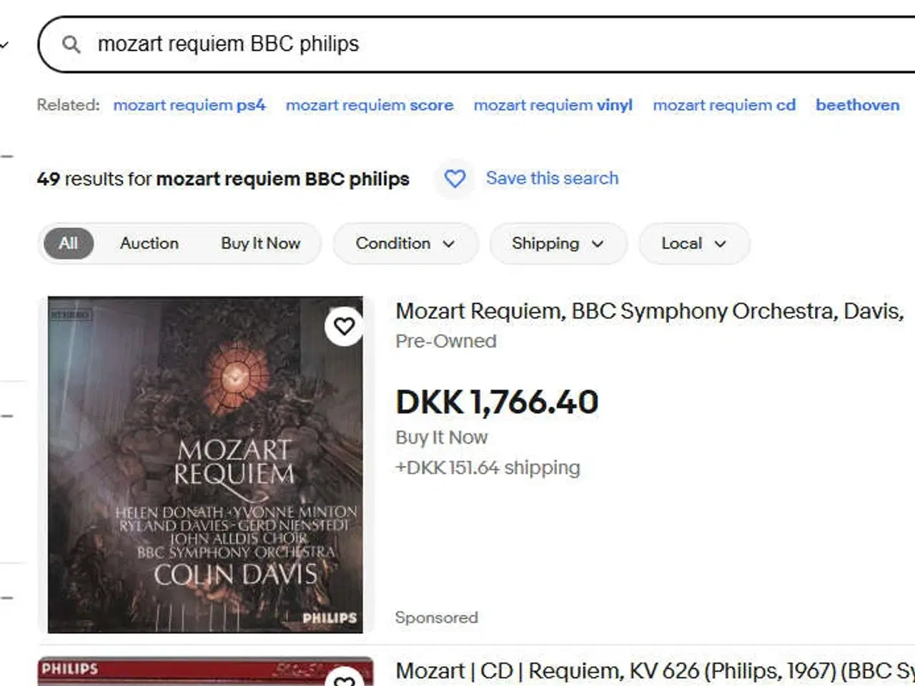Enable the Buy It Now filter
This screenshot has height=686, width=915.
coord(260,244)
